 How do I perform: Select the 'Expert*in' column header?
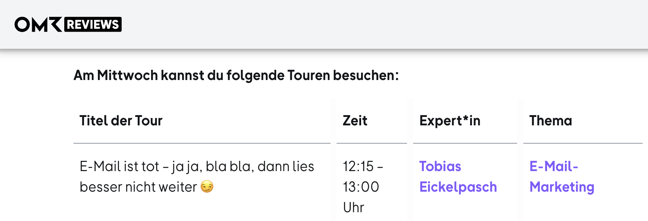pyautogui.click(x=450, y=121)
